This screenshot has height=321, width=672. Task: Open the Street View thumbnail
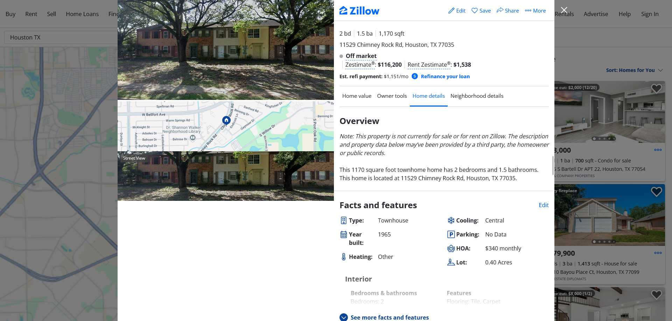coord(226,176)
